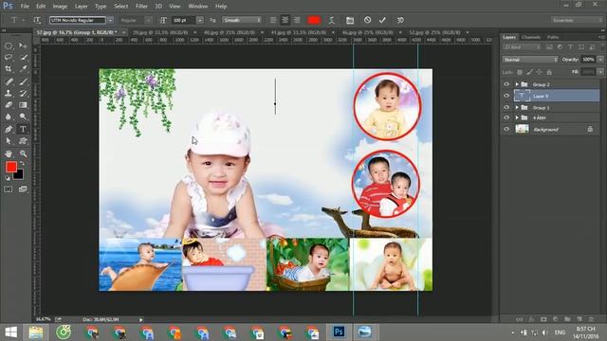Select the Blur tool
The width and height of the screenshot is (607, 341).
click(9, 117)
